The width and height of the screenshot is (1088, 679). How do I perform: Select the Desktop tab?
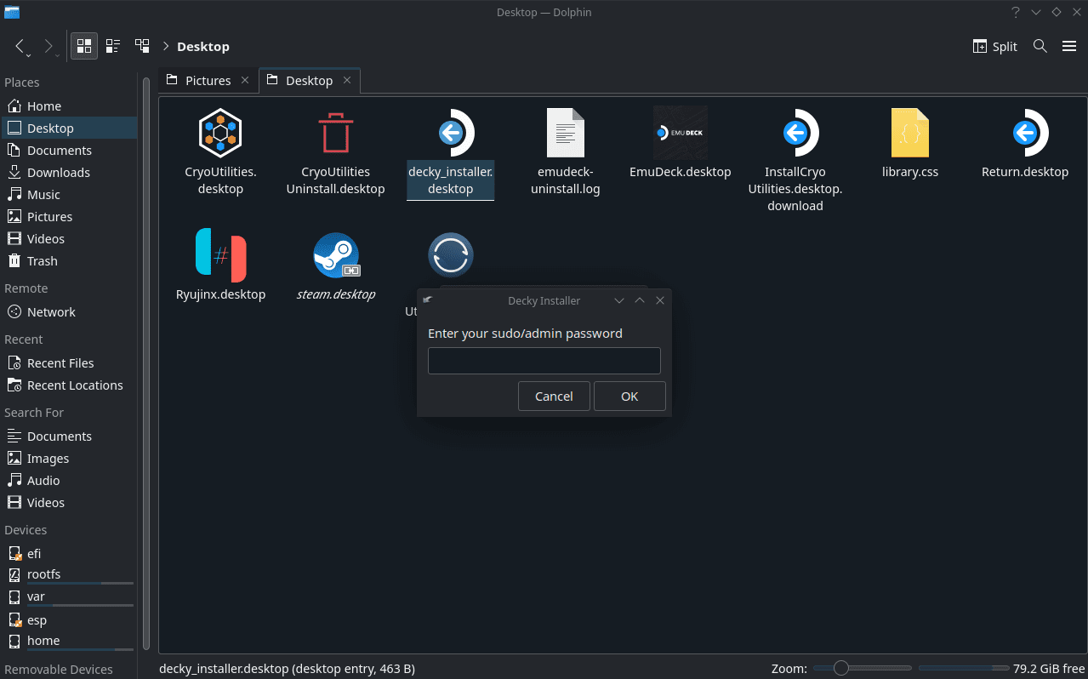tap(309, 80)
